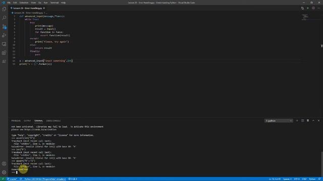Open the Test view icon below Extensions
Image resolution: width=323 pixels, height=181 pixels.
coord(4,61)
